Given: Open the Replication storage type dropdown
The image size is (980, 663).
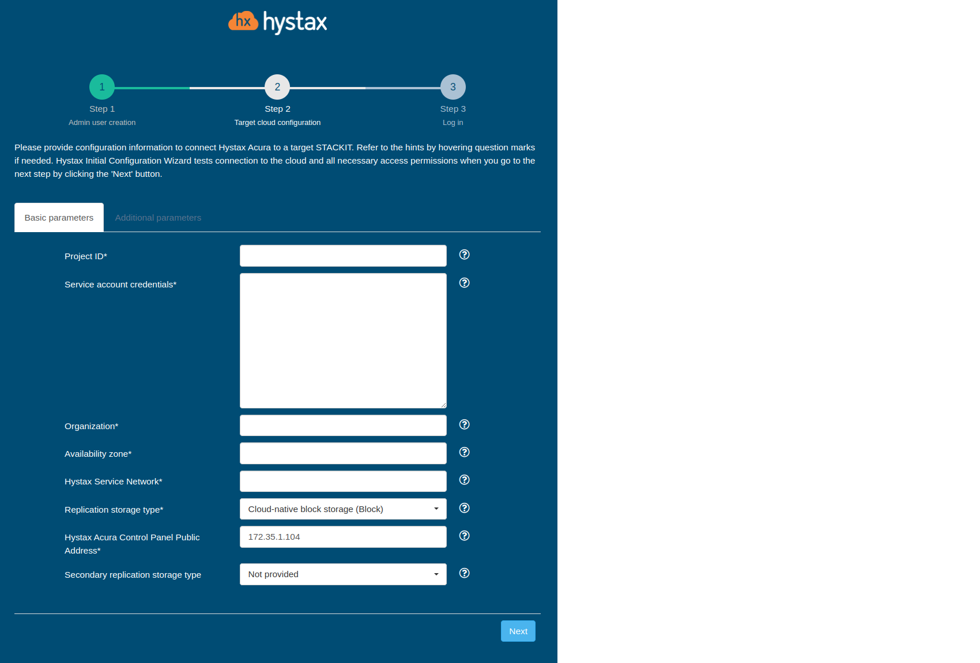Looking at the screenshot, I should click(343, 509).
